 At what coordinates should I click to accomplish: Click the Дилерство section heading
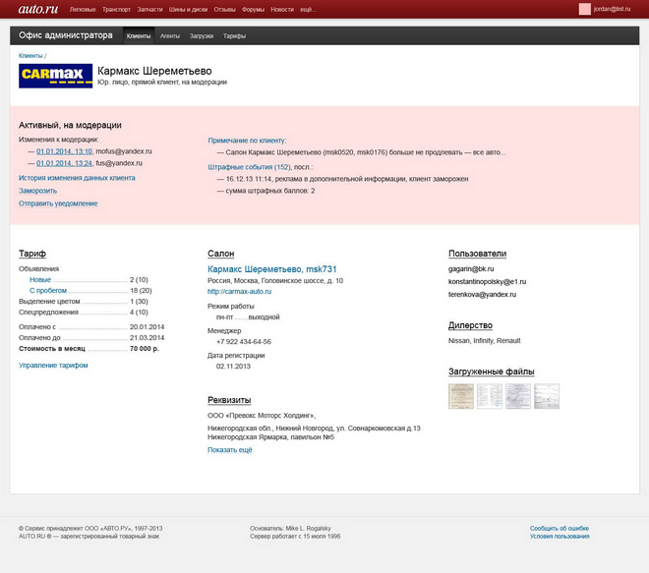tap(470, 325)
